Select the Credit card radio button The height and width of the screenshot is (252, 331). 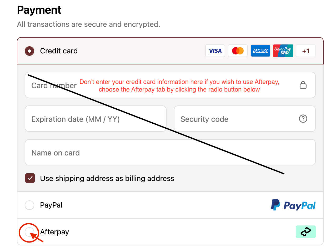point(29,51)
